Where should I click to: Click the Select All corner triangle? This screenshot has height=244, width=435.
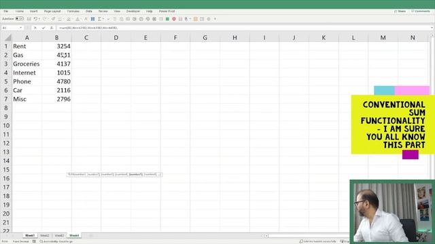pos(8,38)
